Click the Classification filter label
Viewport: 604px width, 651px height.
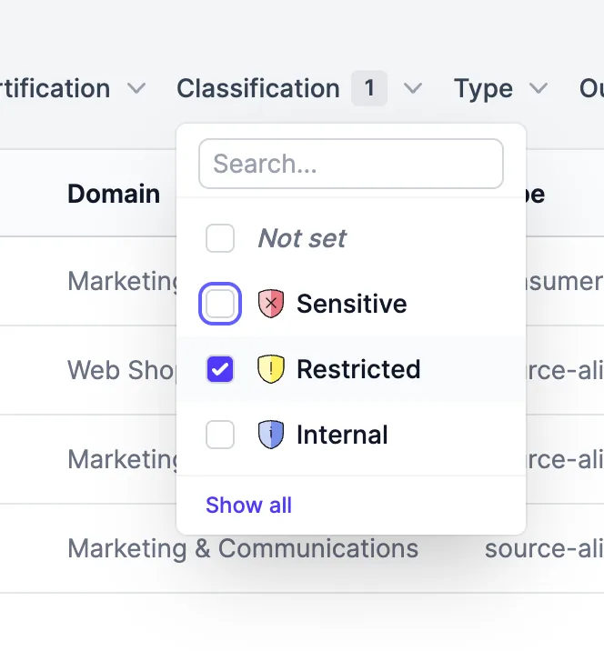[258, 88]
